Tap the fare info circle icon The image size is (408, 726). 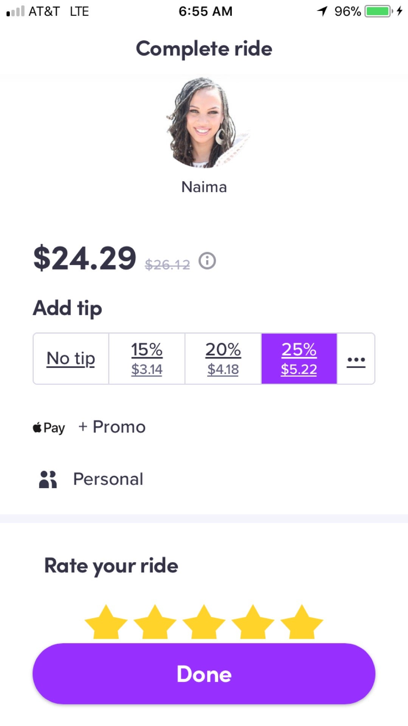207,261
